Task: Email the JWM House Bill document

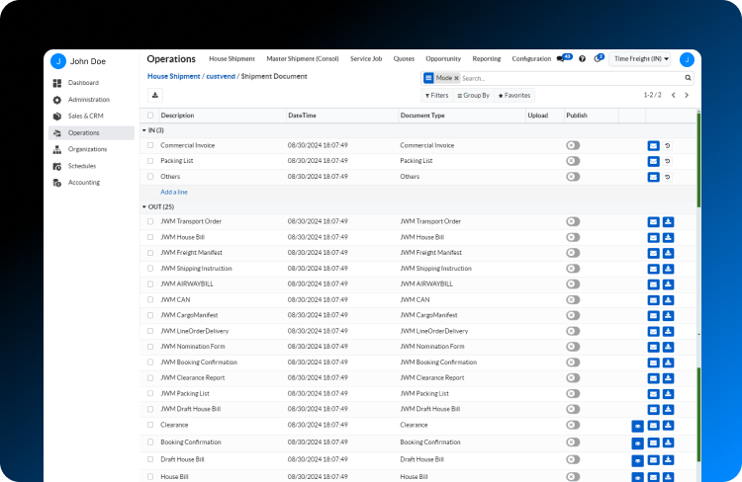Action: click(x=653, y=237)
